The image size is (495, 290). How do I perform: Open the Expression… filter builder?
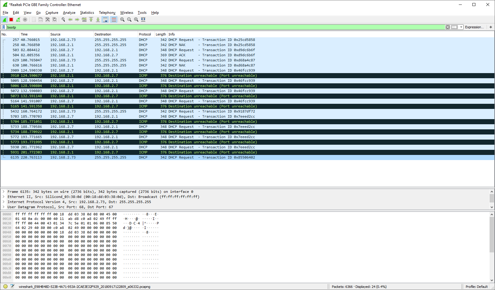point(474,27)
